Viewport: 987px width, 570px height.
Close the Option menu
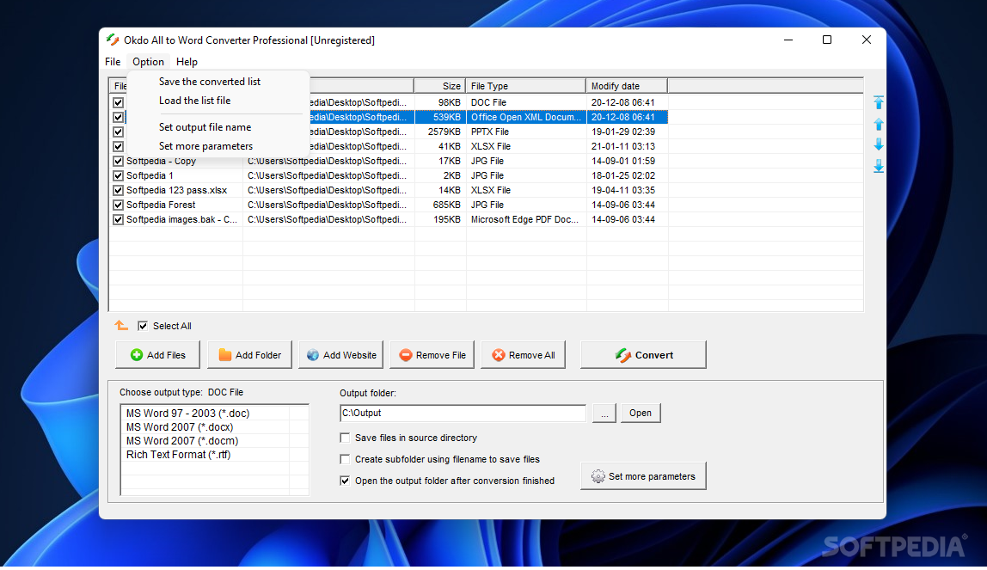click(148, 62)
